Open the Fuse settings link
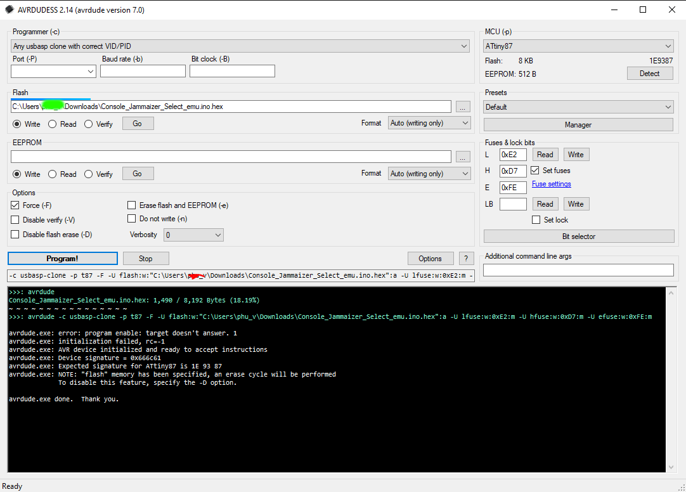The height and width of the screenshot is (492, 686). coord(551,184)
